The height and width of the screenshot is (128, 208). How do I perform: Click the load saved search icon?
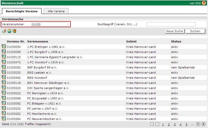pos(4,31)
